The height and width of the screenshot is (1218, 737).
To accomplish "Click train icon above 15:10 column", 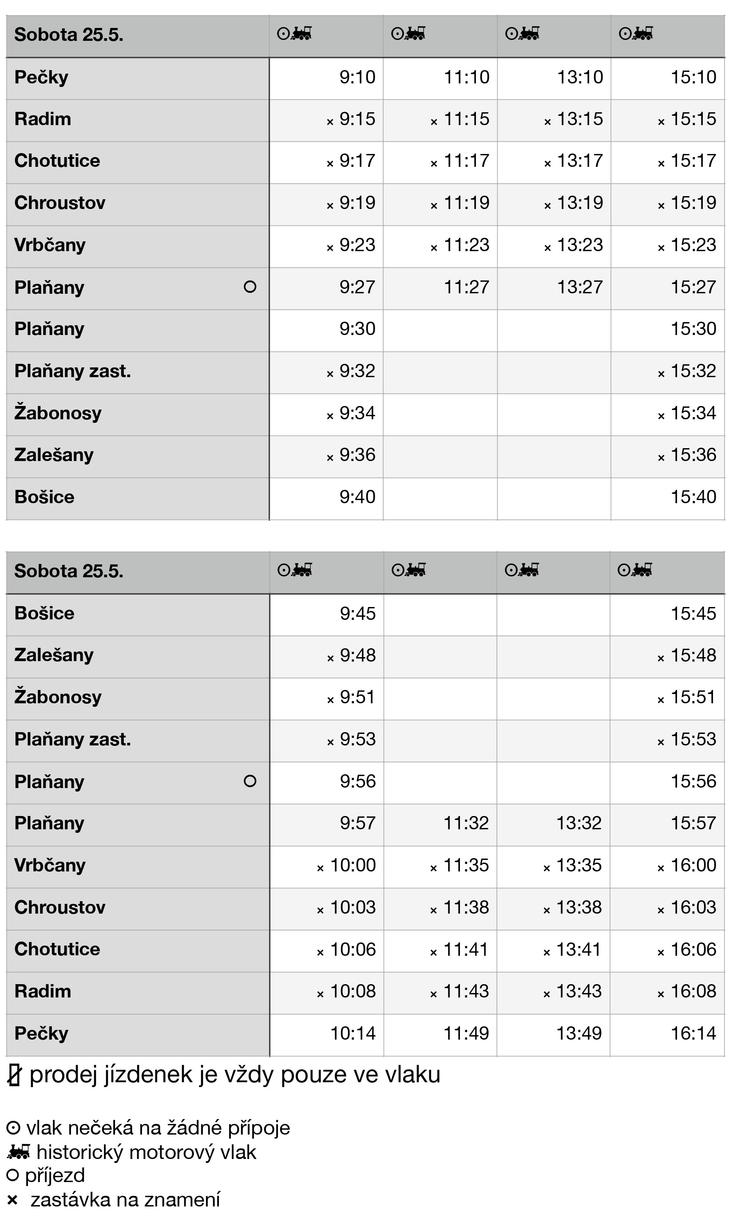I will pyautogui.click(x=642, y=34).
